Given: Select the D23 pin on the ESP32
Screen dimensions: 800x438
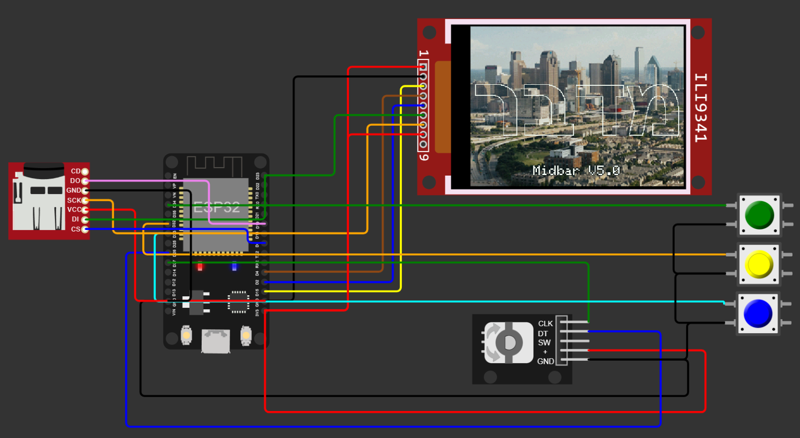Looking at the screenshot, I should [x=265, y=176].
